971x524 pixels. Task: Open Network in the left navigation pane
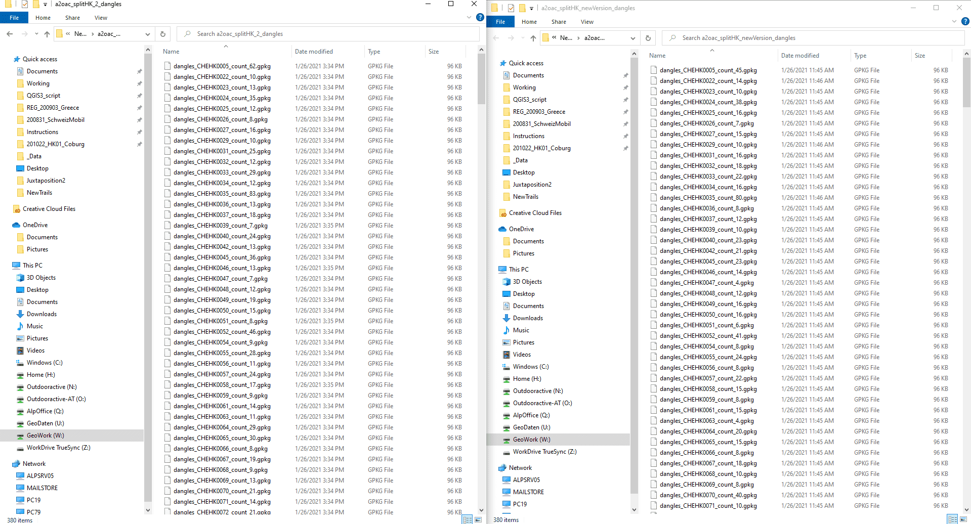(34, 464)
